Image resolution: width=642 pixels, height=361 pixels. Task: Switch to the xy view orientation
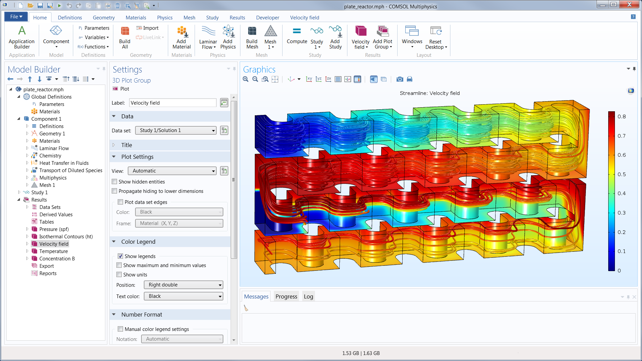point(309,79)
